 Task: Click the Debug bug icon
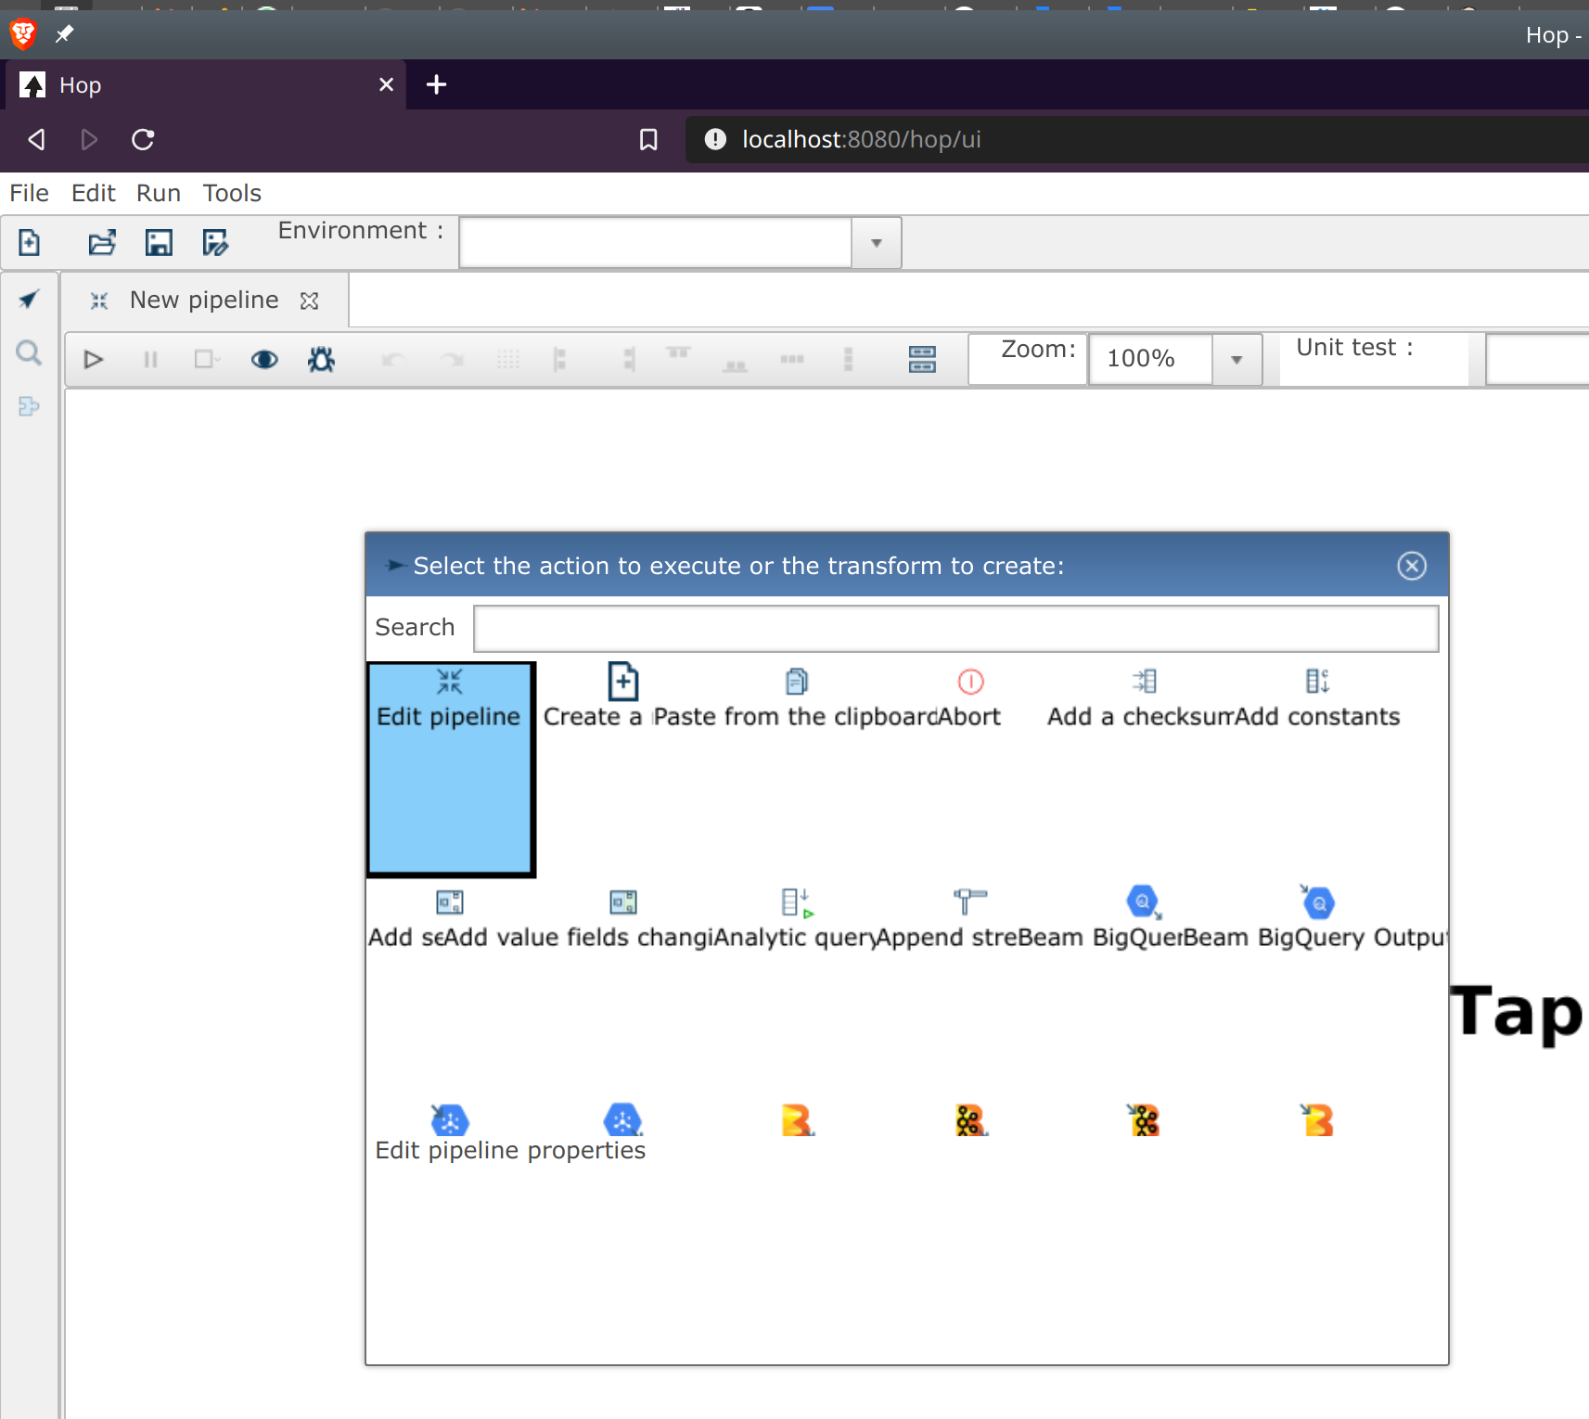[x=321, y=360]
